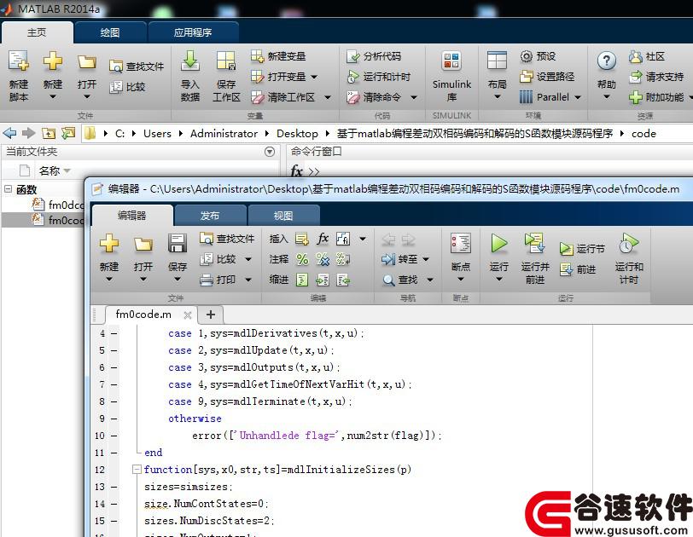This screenshot has width=693, height=537.
Task: Collapse the function block at line 12
Action: click(x=137, y=469)
